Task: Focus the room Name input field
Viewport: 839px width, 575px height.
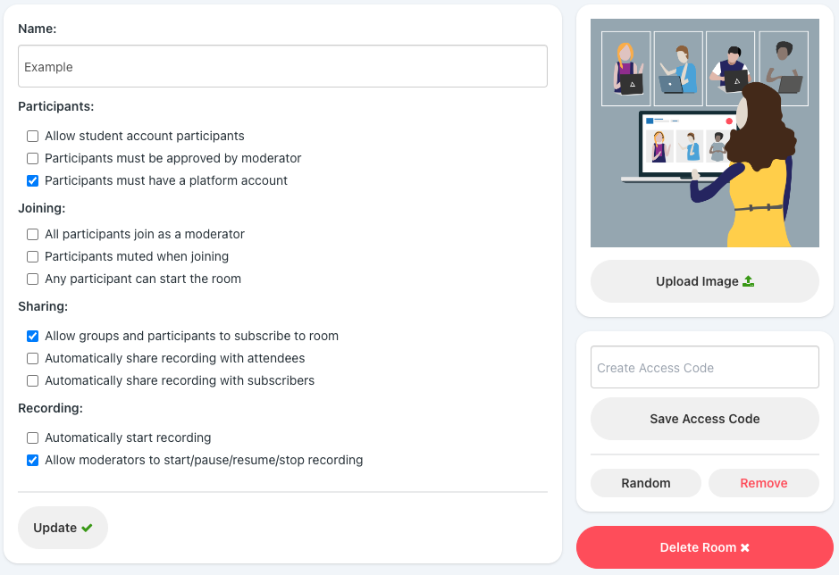Action: click(x=282, y=66)
